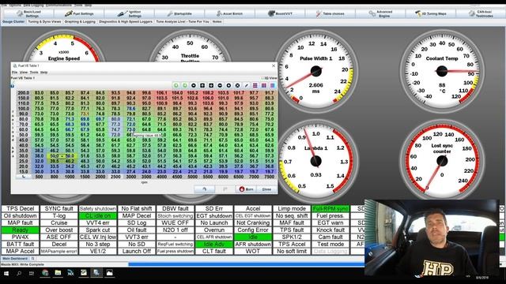Image resolution: width=506 pixels, height=284 pixels.
Task: Click the Burn button
Action: 246,189
